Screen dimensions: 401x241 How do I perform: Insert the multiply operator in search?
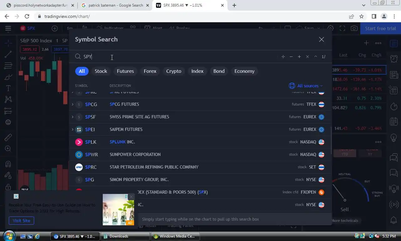[x=307, y=57]
